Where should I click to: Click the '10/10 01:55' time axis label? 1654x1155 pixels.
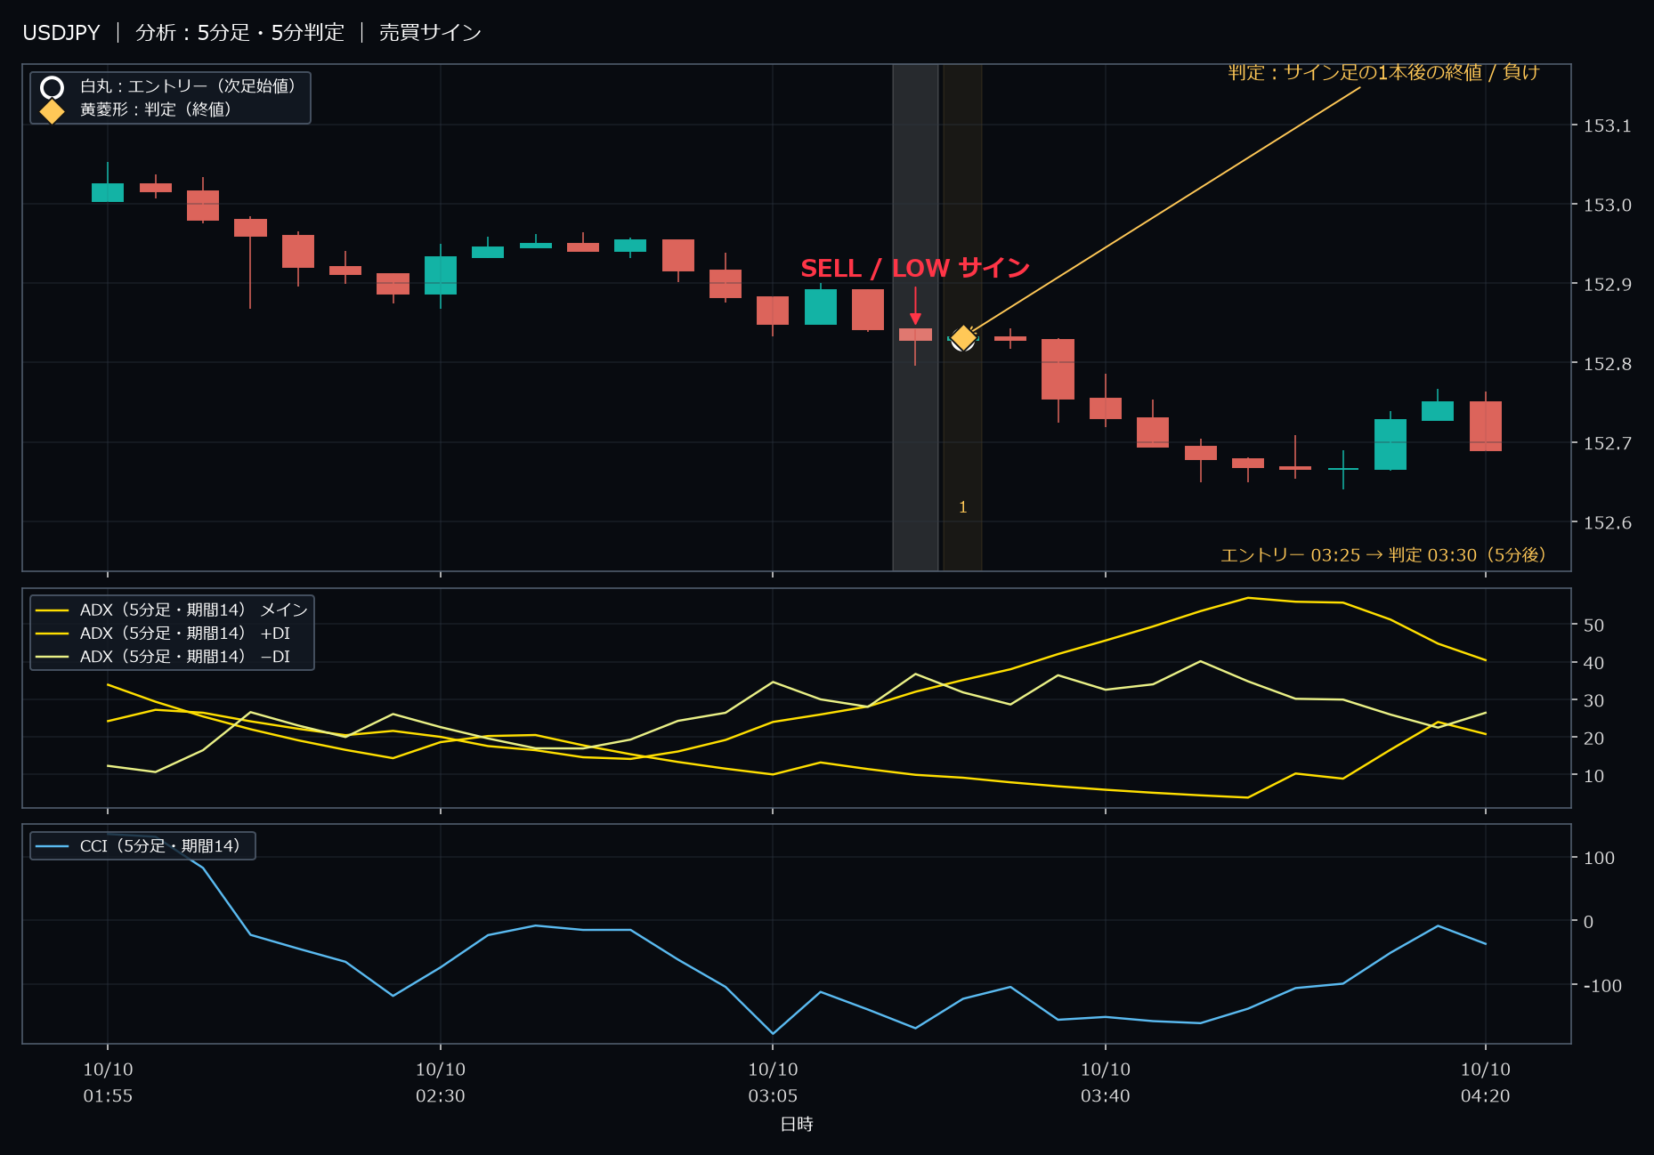[x=108, y=1083]
